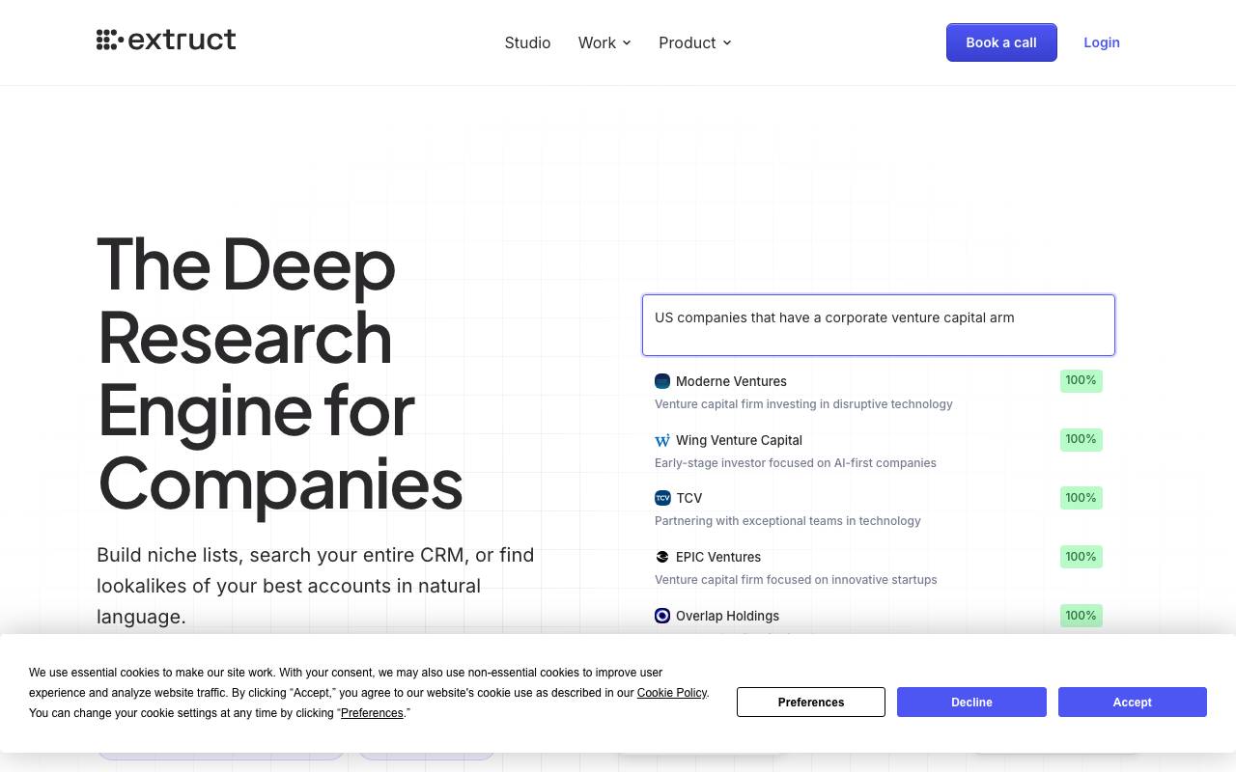Accept cookies
The width and height of the screenshot is (1236, 772).
click(1133, 703)
